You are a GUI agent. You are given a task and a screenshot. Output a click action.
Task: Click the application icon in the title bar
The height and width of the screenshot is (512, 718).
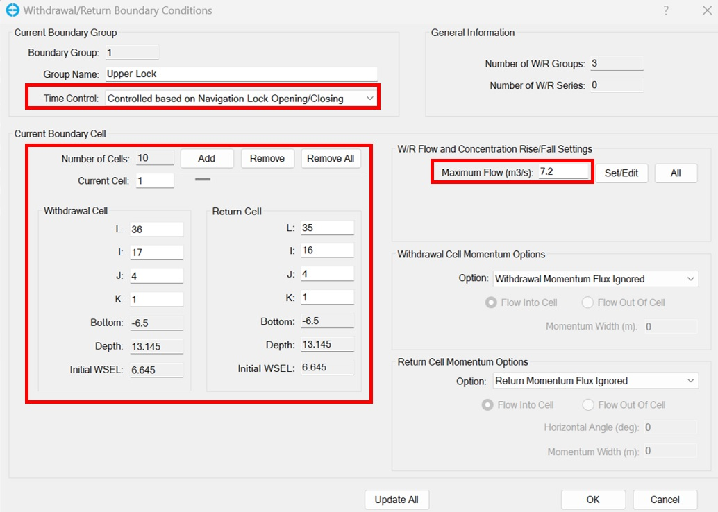point(12,10)
